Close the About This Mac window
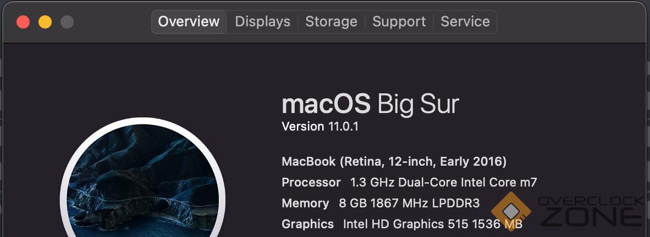 point(23,22)
